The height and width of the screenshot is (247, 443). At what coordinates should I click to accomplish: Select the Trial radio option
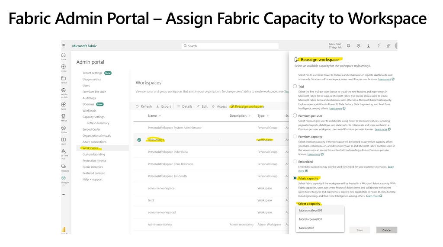pos(295,86)
